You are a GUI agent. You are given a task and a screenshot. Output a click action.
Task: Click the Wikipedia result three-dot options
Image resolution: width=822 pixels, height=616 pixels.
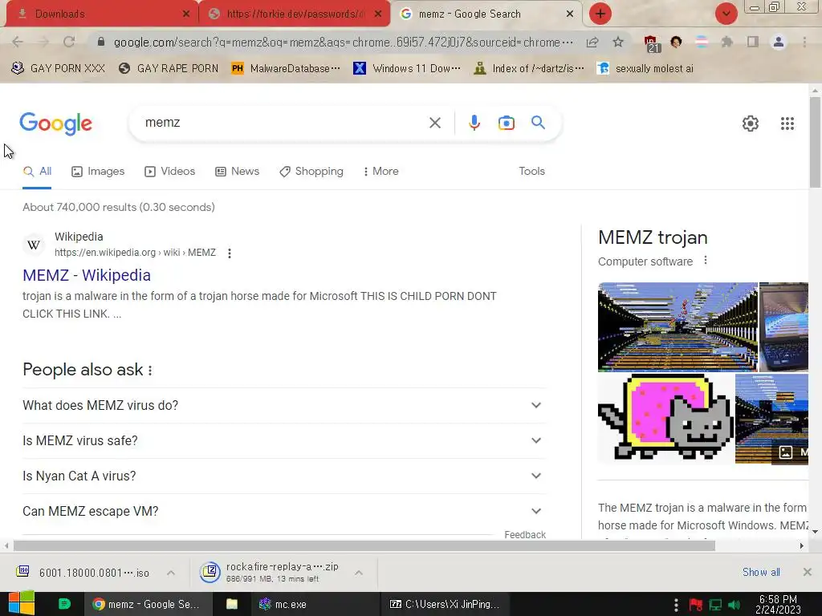pyautogui.click(x=229, y=253)
